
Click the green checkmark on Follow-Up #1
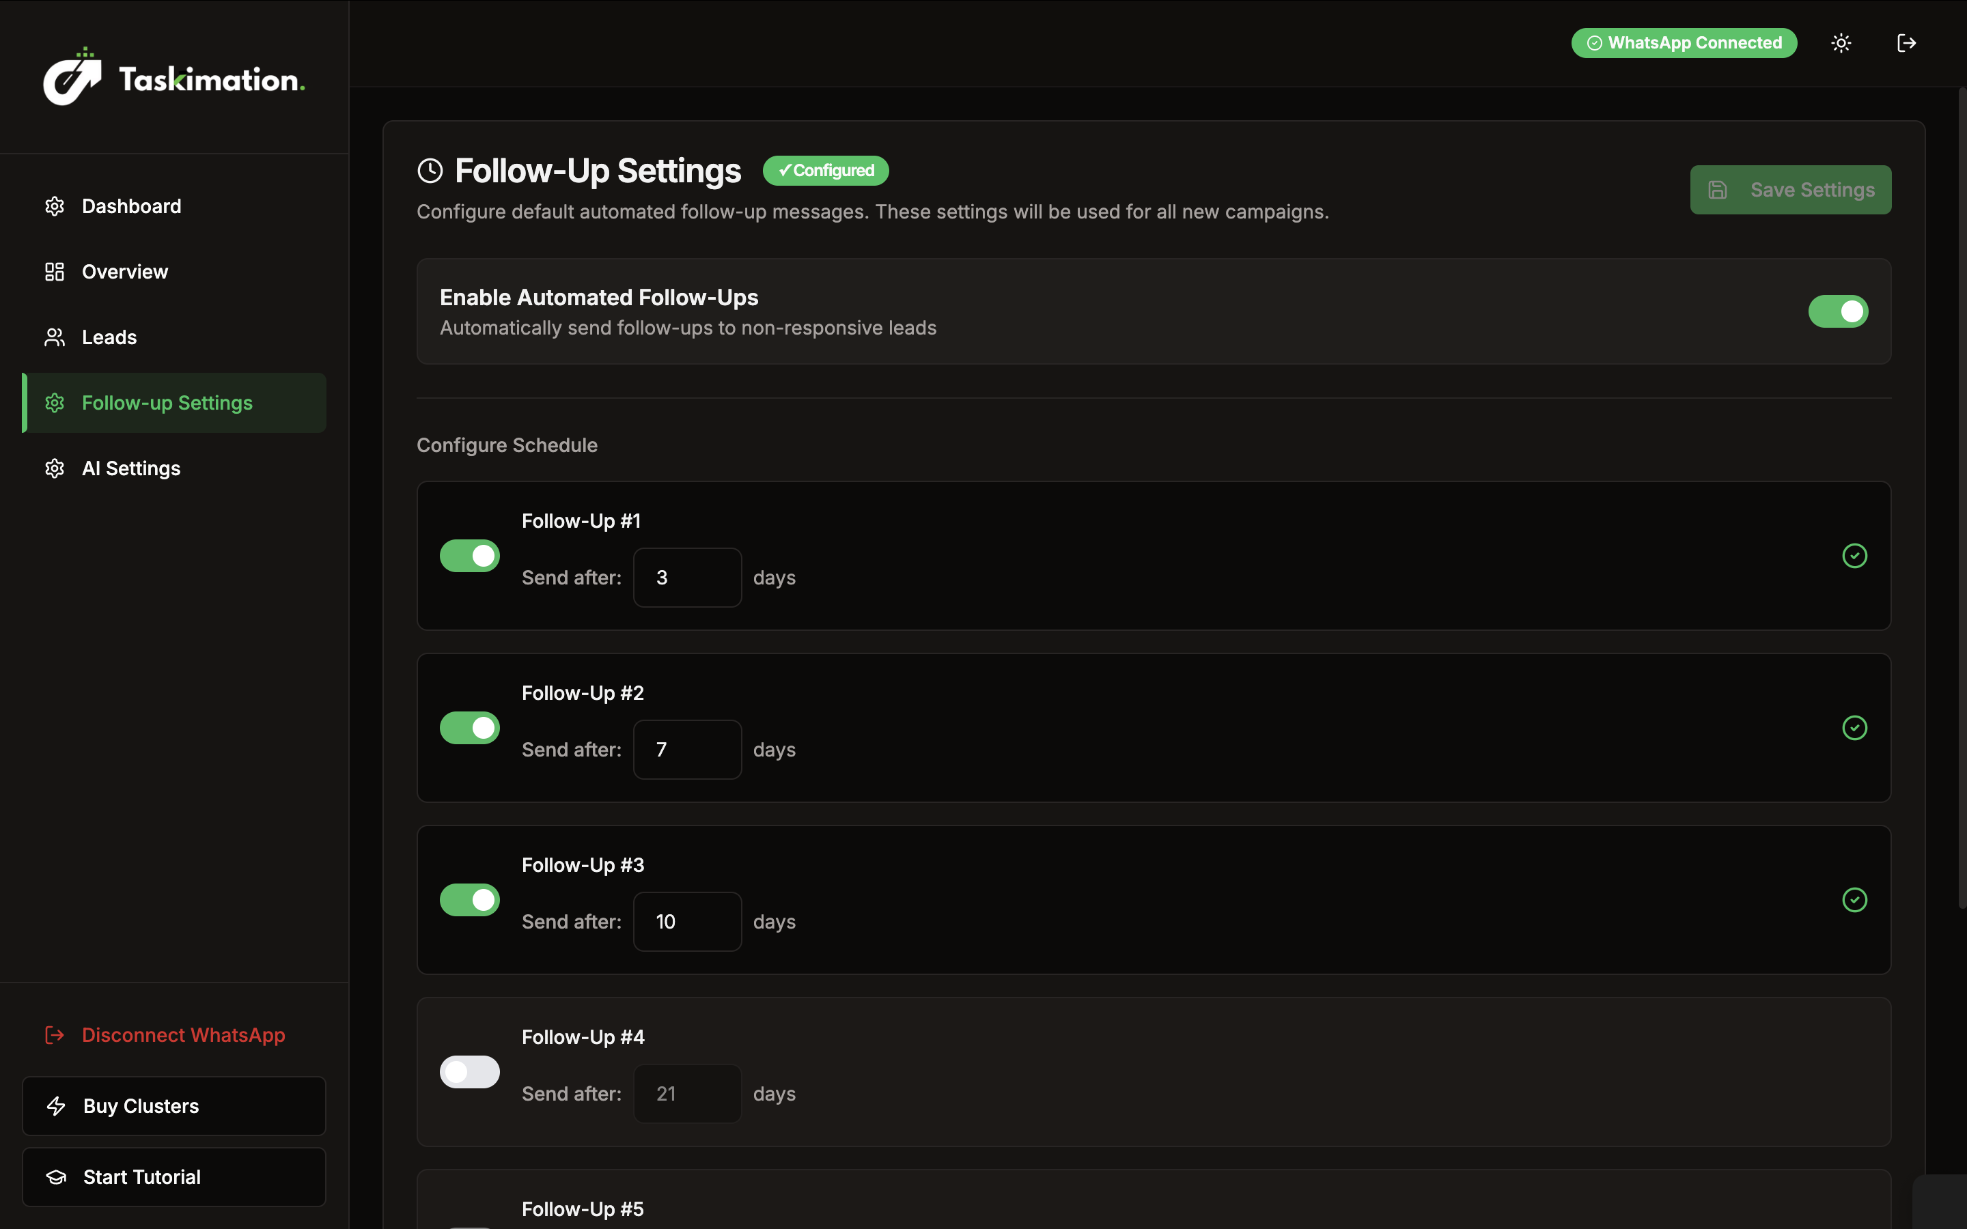click(x=1854, y=556)
